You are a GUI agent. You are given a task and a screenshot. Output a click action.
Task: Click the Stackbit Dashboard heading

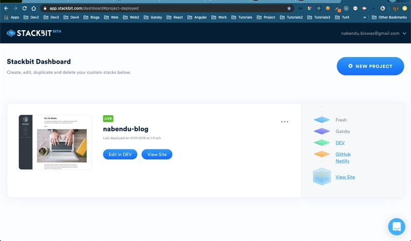[x=39, y=62]
